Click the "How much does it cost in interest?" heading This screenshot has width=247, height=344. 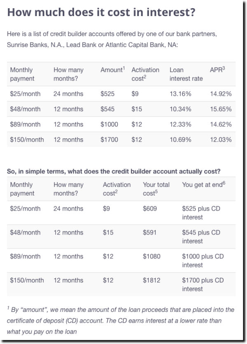101,12
